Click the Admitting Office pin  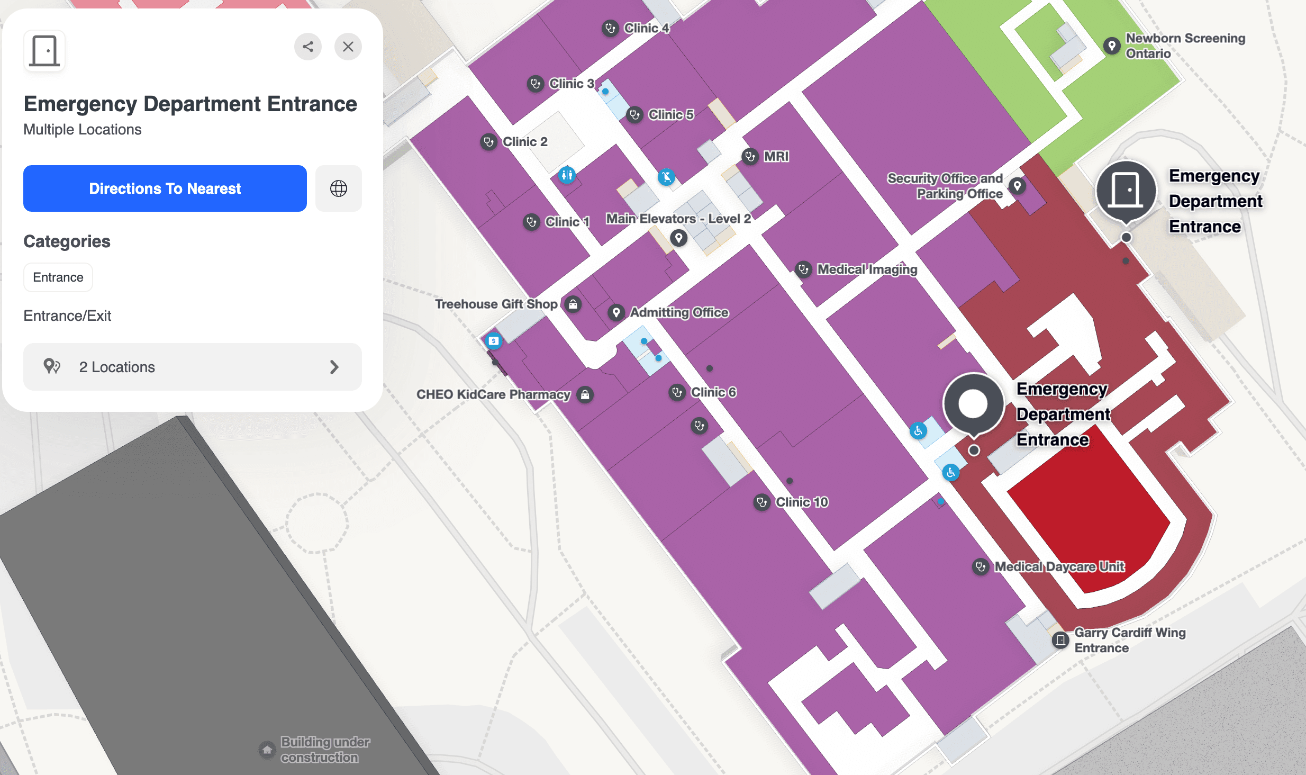(x=615, y=312)
